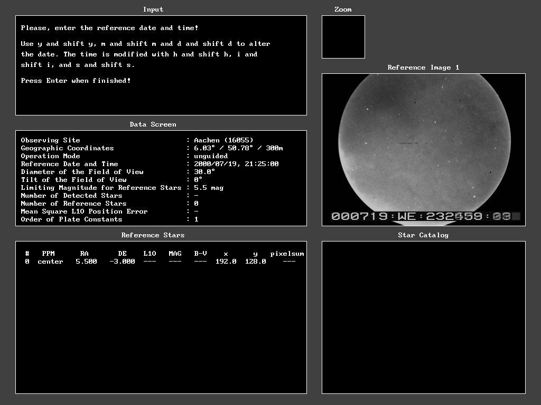Viewport: 541px width, 405px height.
Task: Click the RA value 5.500
Action: point(86,262)
